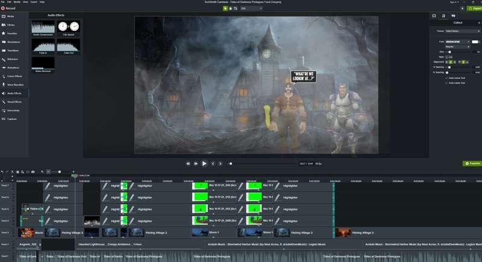The image size is (482, 262).
Task: Open the visual properties tab icon
Action: click(434, 16)
